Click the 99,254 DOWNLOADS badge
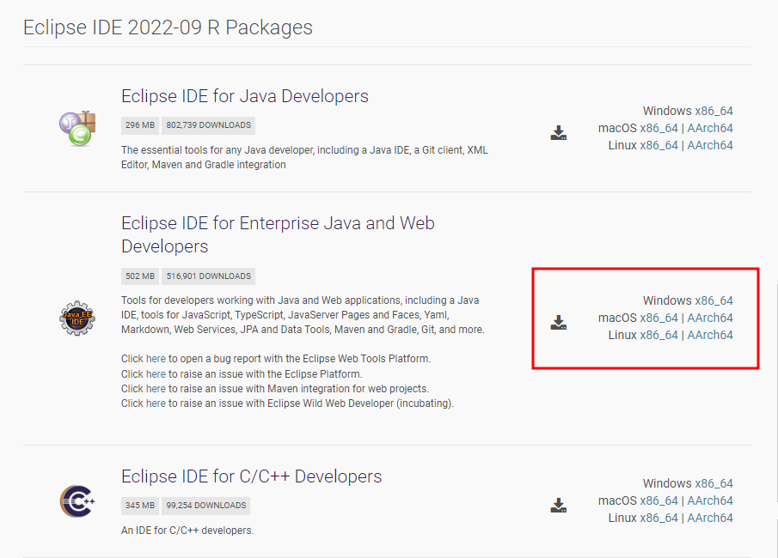The width and height of the screenshot is (778, 558). click(206, 506)
